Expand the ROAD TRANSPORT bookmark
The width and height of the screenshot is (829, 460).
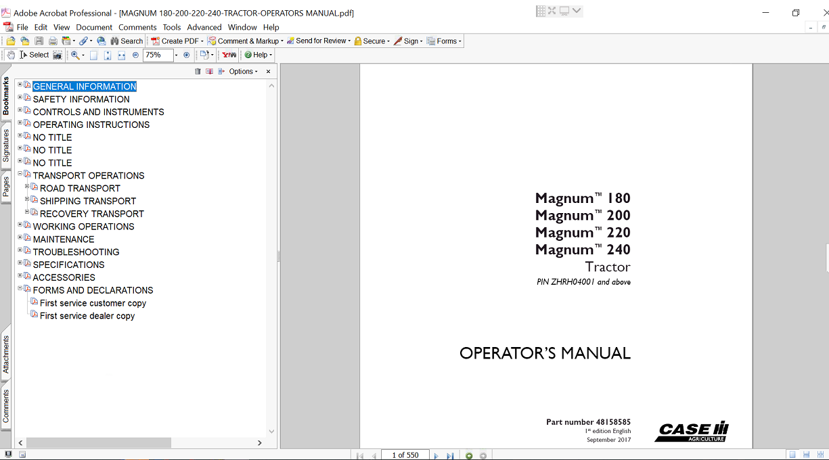27,187
